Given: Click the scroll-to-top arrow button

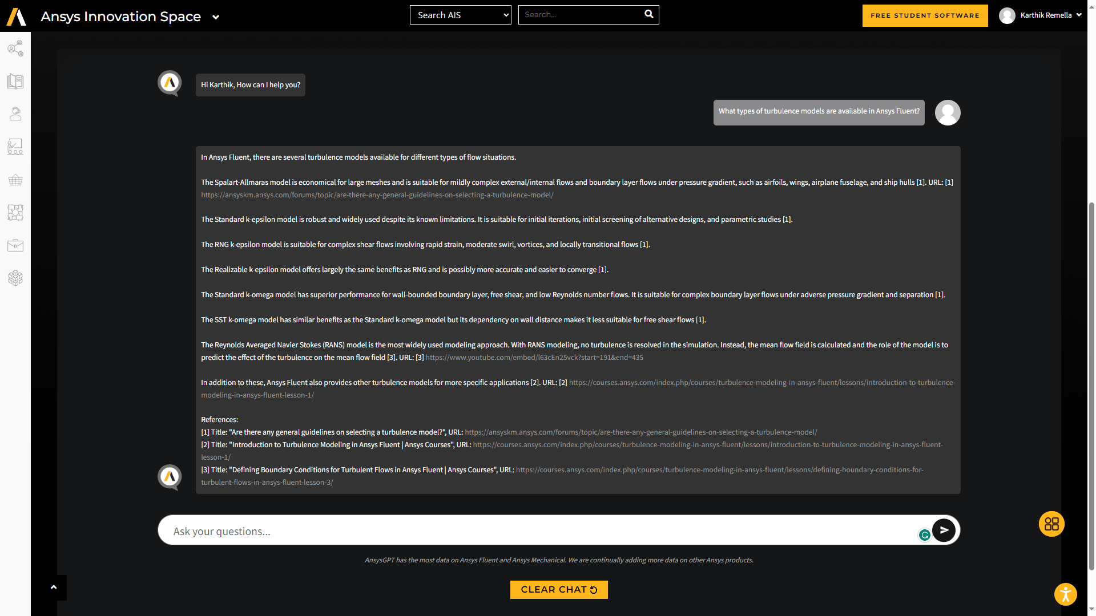Looking at the screenshot, I should (x=54, y=587).
